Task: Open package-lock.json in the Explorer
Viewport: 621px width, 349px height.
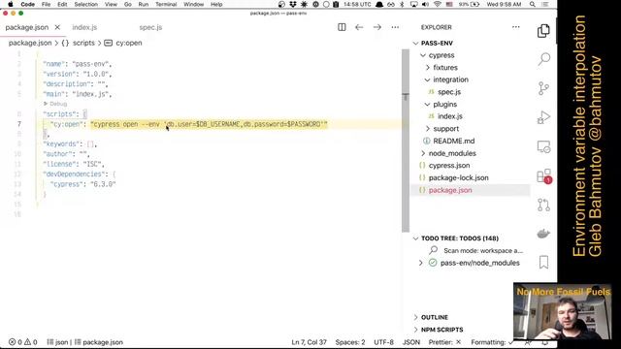Action: [458, 178]
